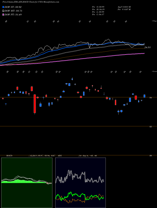
Task: Click the magenta DOW PT legend swatch
Action: [3, 14]
